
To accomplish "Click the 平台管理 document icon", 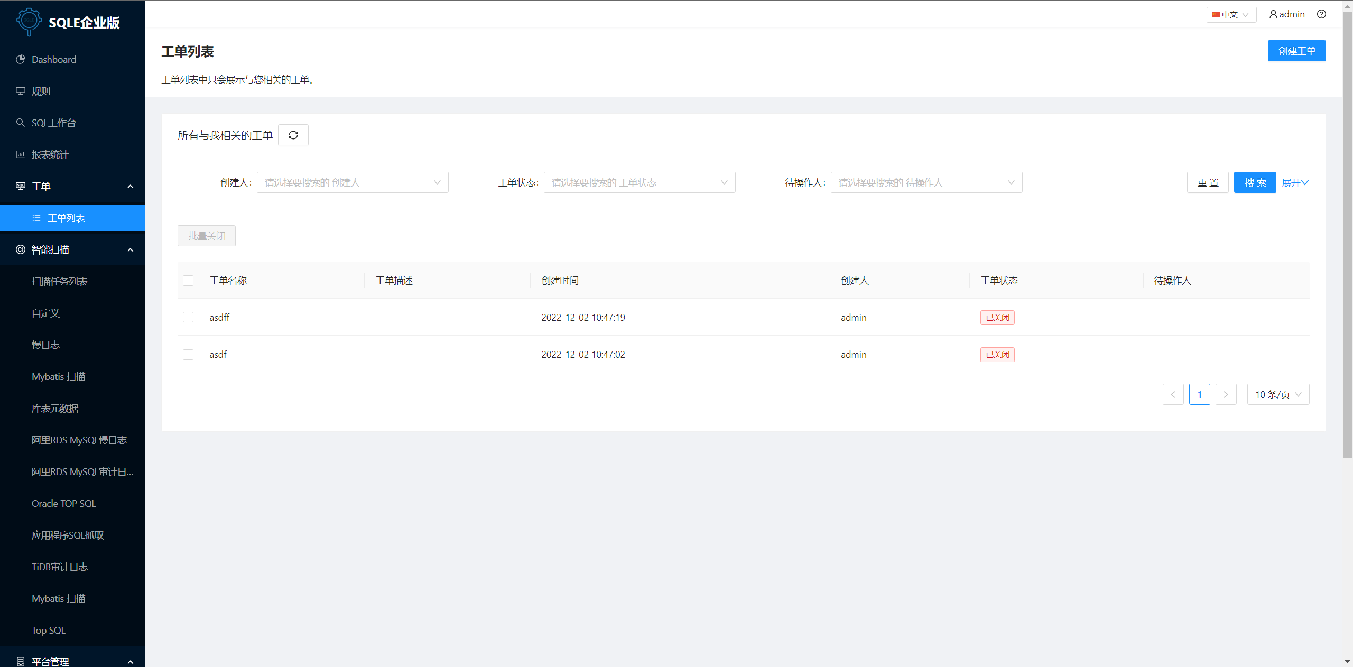I will point(21,661).
